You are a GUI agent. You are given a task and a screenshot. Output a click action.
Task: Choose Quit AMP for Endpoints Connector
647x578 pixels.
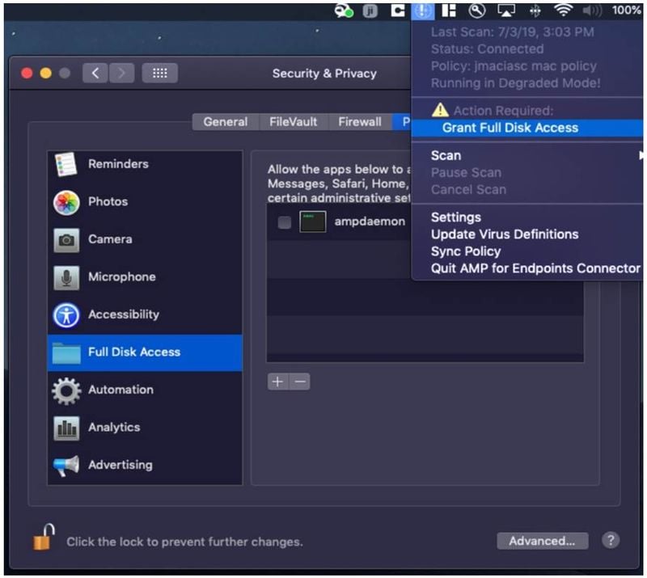[x=527, y=268]
